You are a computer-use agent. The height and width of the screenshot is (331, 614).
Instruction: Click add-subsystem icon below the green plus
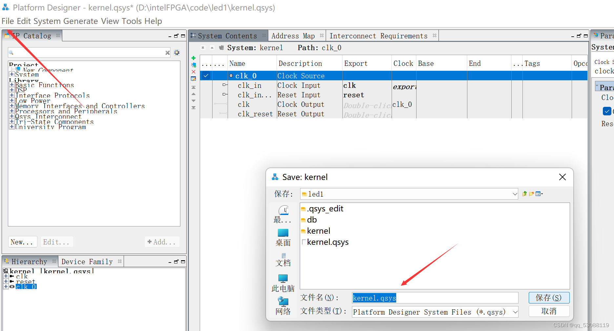pos(194,65)
